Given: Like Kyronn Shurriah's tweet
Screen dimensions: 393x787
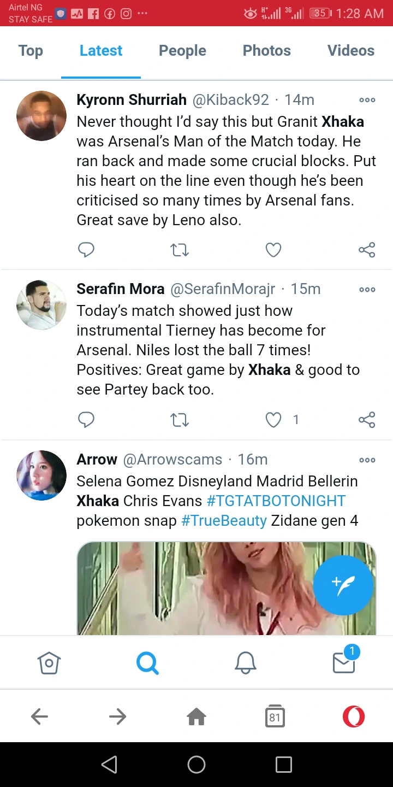Looking at the screenshot, I should pyautogui.click(x=273, y=250).
